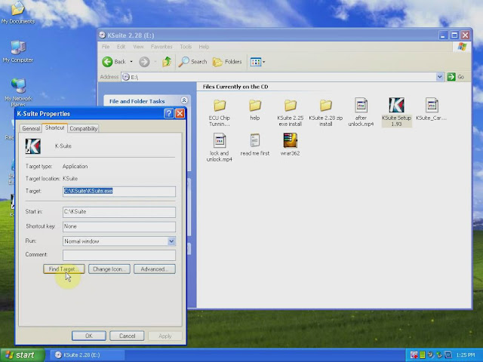Switch to the Compatibility tab
This screenshot has width=483, height=362.
(84, 128)
